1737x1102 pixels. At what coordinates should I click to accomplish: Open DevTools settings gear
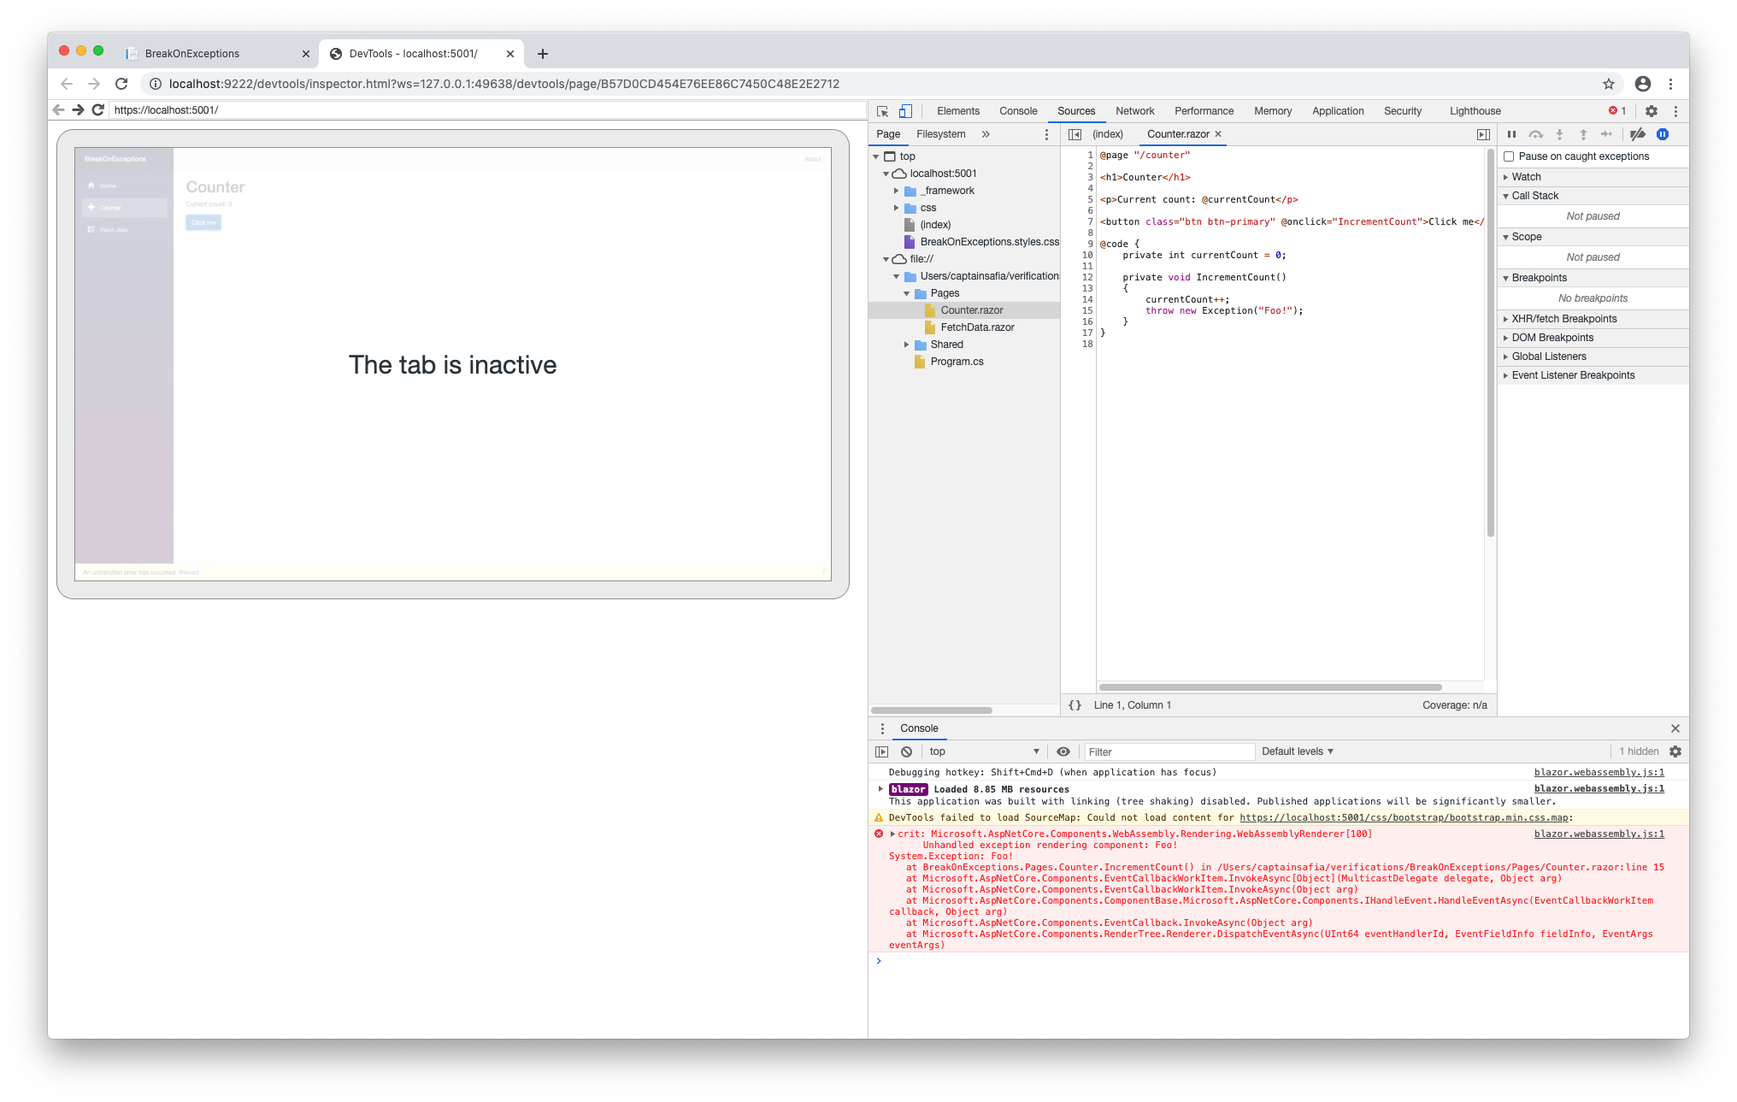point(1652,110)
